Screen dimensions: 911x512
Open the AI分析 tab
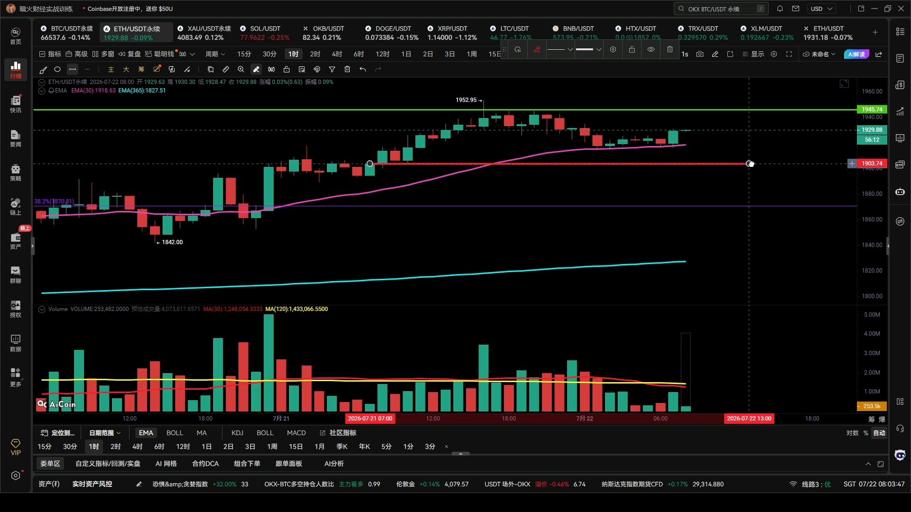334,464
